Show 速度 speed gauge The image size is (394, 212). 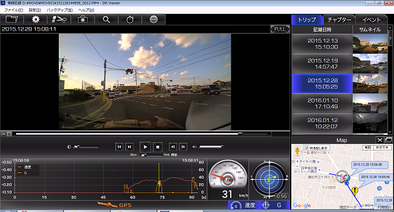[x=243, y=205]
